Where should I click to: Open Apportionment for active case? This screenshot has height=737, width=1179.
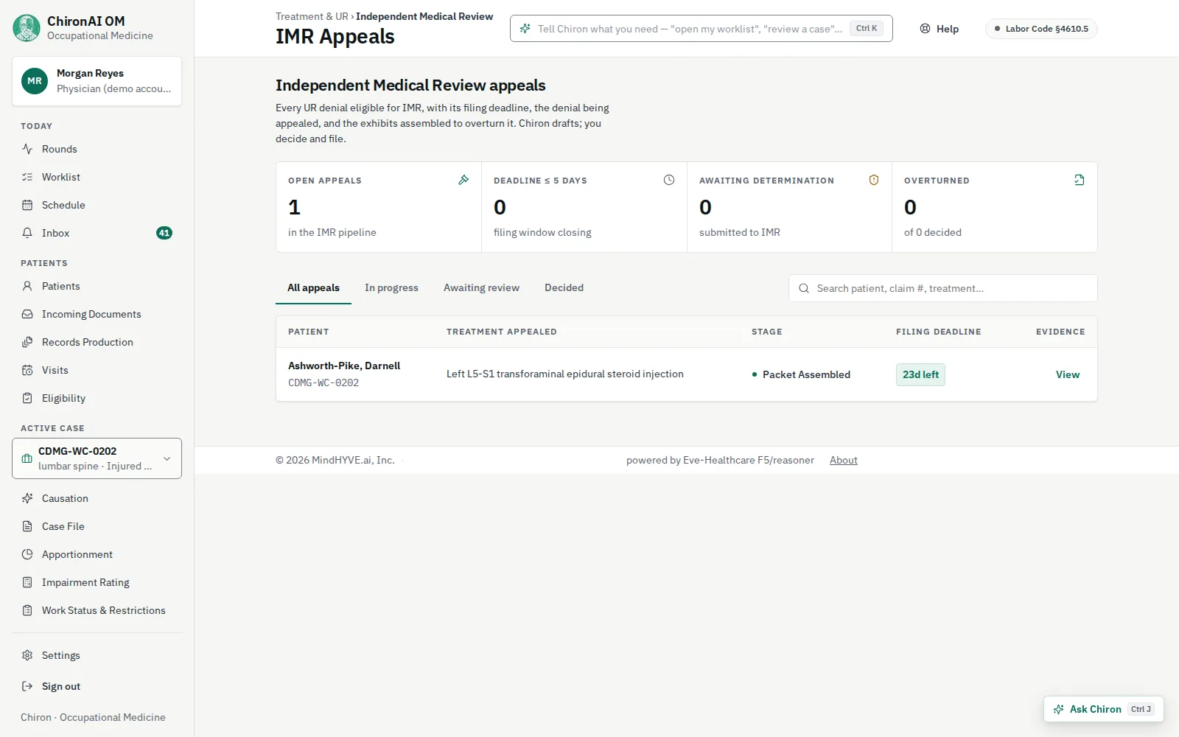tap(97, 554)
